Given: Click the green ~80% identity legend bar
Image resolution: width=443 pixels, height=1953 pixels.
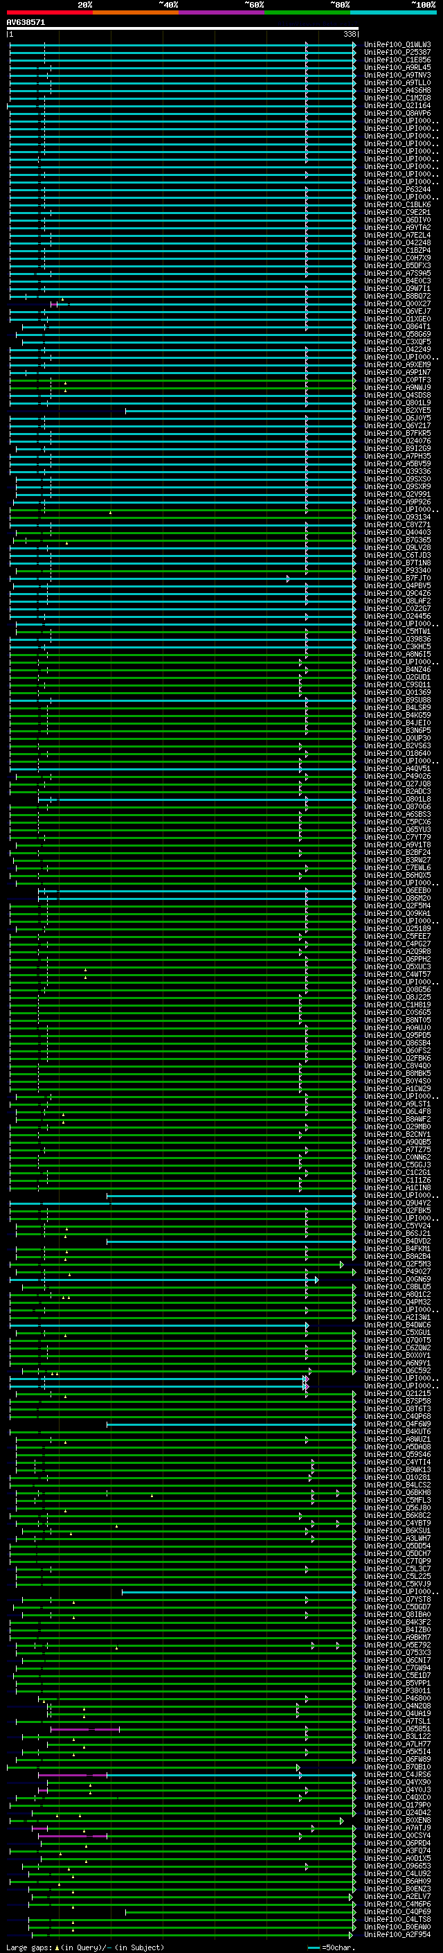Looking at the screenshot, I should point(307,12).
